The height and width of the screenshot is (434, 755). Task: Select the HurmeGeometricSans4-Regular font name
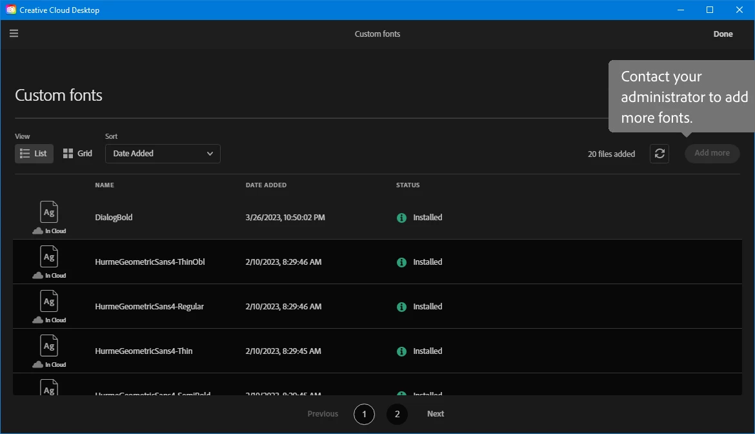coord(149,306)
